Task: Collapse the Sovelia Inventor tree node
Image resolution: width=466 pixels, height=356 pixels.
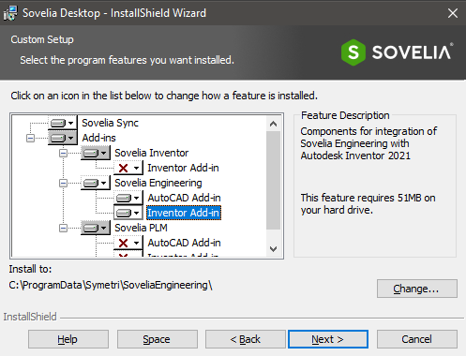Action: (x=63, y=153)
